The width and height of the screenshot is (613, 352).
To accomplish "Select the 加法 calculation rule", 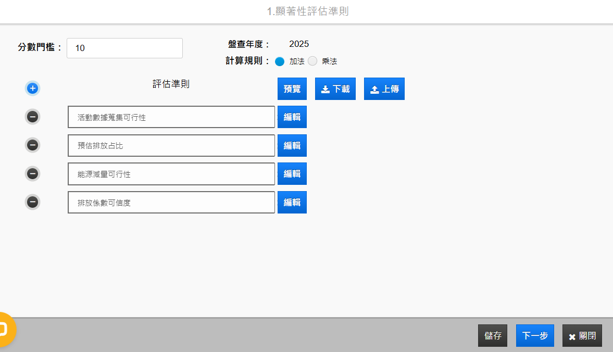I will [280, 61].
